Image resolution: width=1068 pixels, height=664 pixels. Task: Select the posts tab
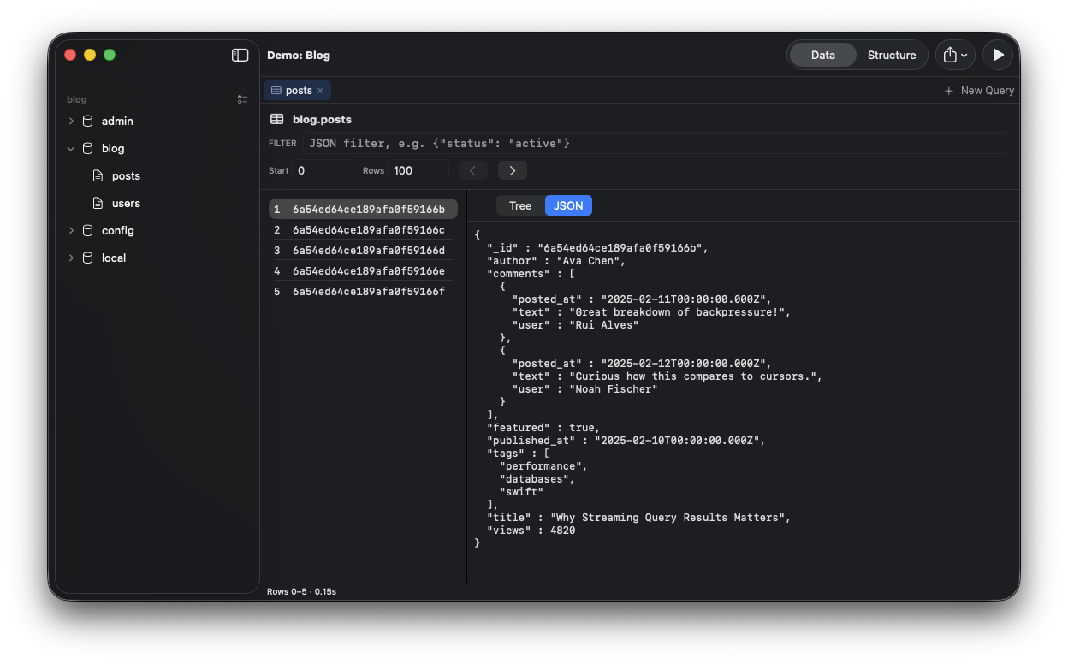click(x=297, y=91)
